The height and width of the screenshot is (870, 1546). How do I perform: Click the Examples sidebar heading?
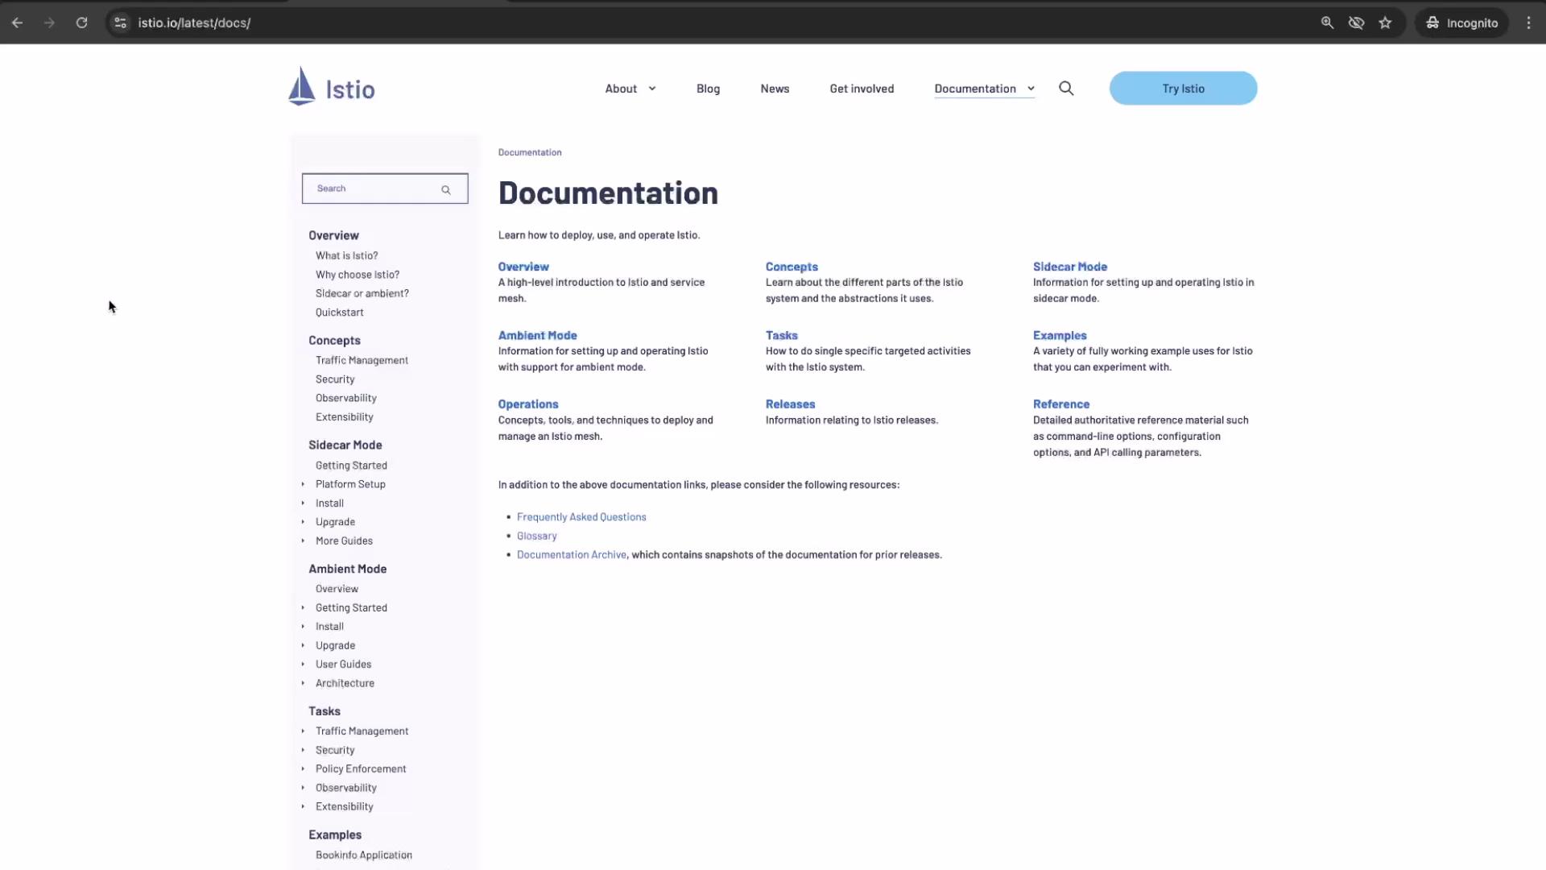coord(335,835)
